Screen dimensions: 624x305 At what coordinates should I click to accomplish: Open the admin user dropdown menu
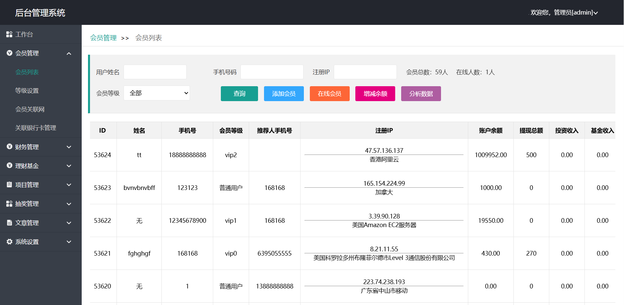coord(564,13)
